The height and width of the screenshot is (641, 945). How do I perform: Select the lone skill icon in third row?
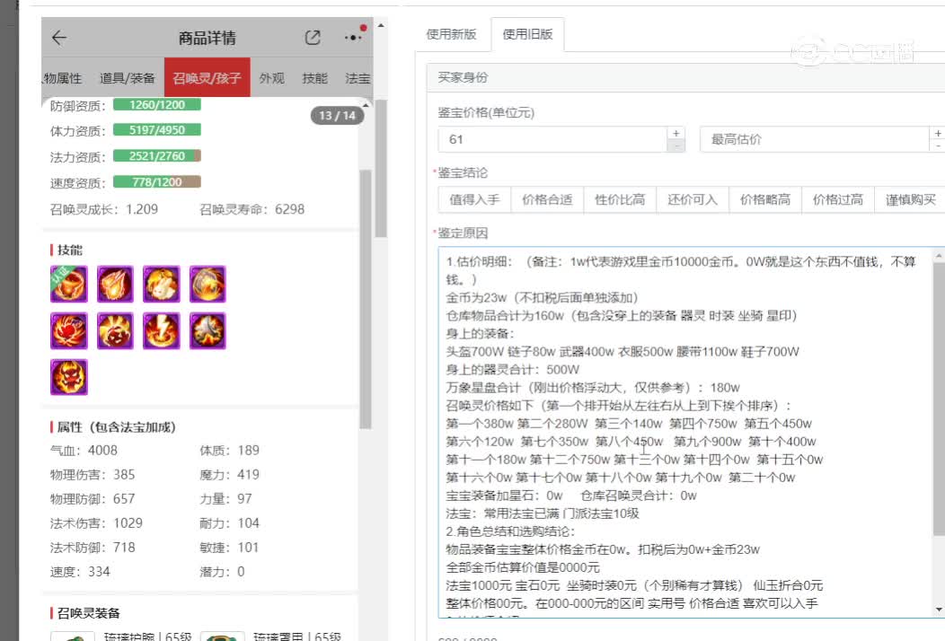[68, 377]
